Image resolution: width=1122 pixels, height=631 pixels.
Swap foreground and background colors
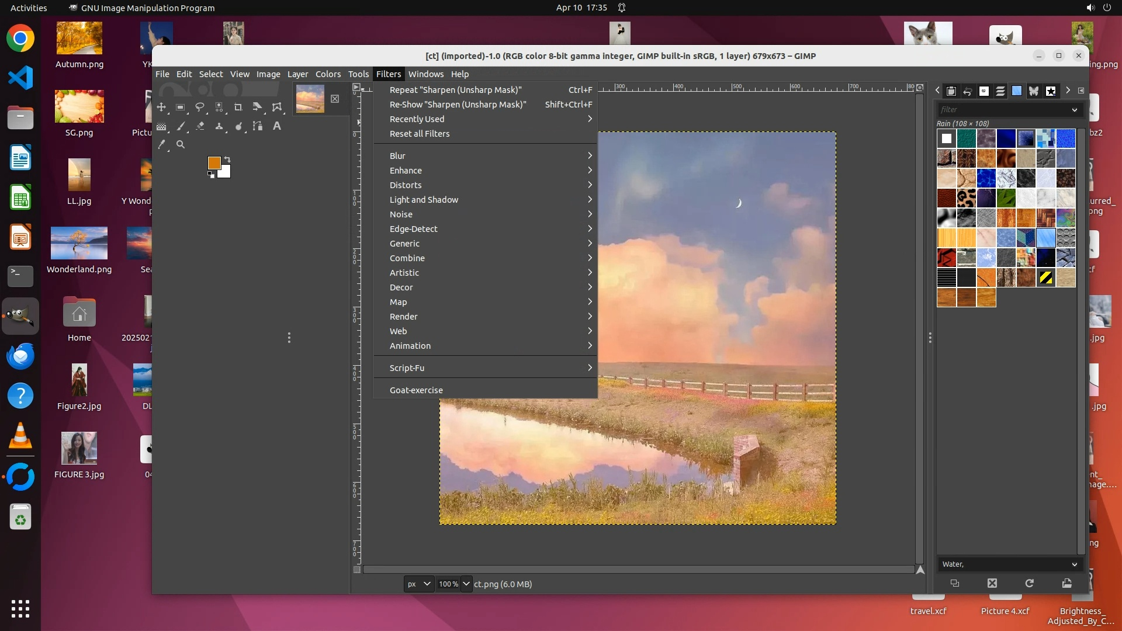tap(227, 159)
